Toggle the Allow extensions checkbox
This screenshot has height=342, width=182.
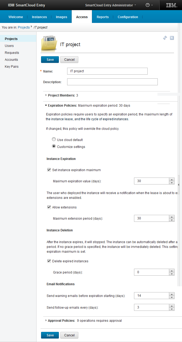click(49, 207)
